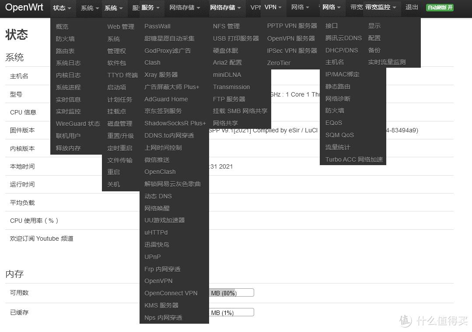Image resolution: width=472 pixels, height=332 pixels.
Task: Open miniDLNA media server settings
Action: pyautogui.click(x=227, y=75)
